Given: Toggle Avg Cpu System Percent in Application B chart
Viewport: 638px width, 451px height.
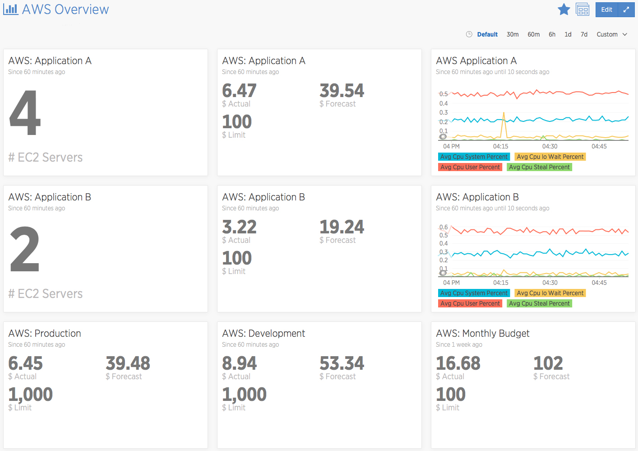Looking at the screenshot, I should coord(474,293).
